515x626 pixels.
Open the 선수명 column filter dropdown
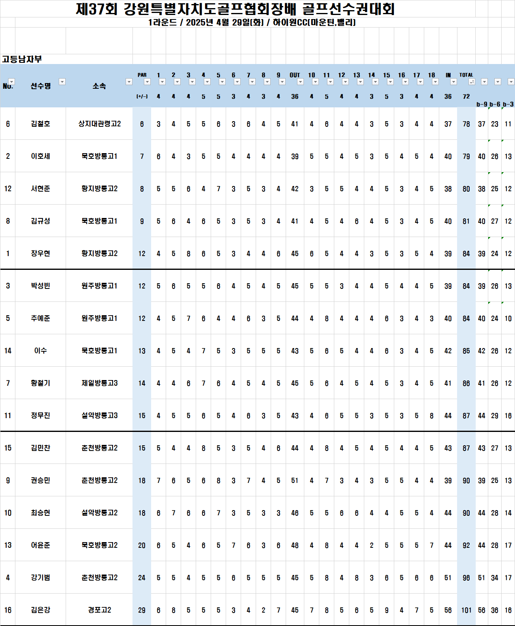point(62,82)
